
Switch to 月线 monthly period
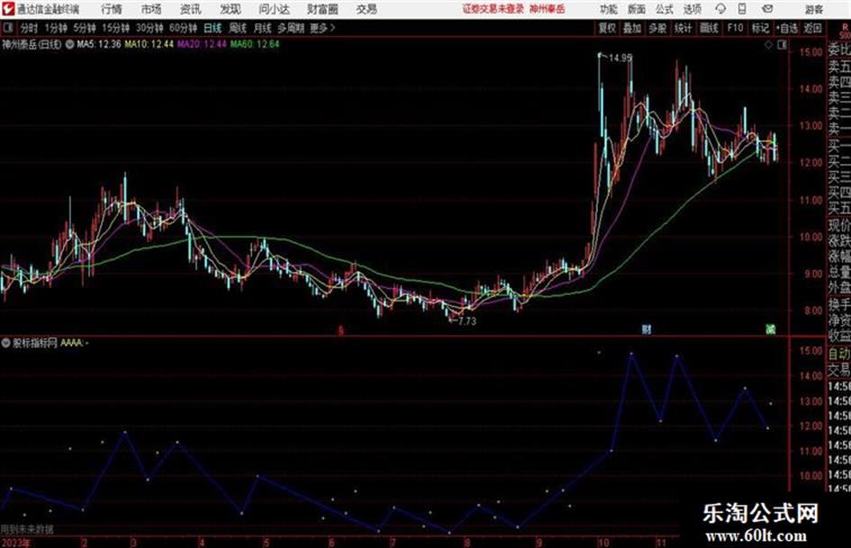pos(263,28)
